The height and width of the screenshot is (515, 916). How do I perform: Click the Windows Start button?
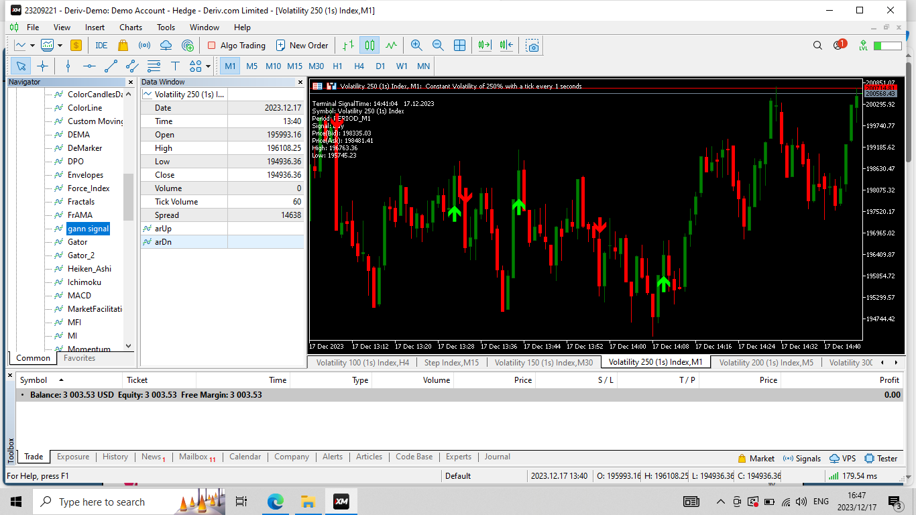click(16, 502)
